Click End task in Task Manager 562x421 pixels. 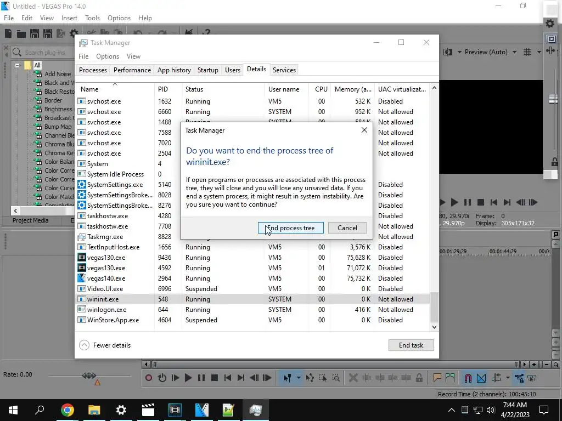pyautogui.click(x=411, y=345)
